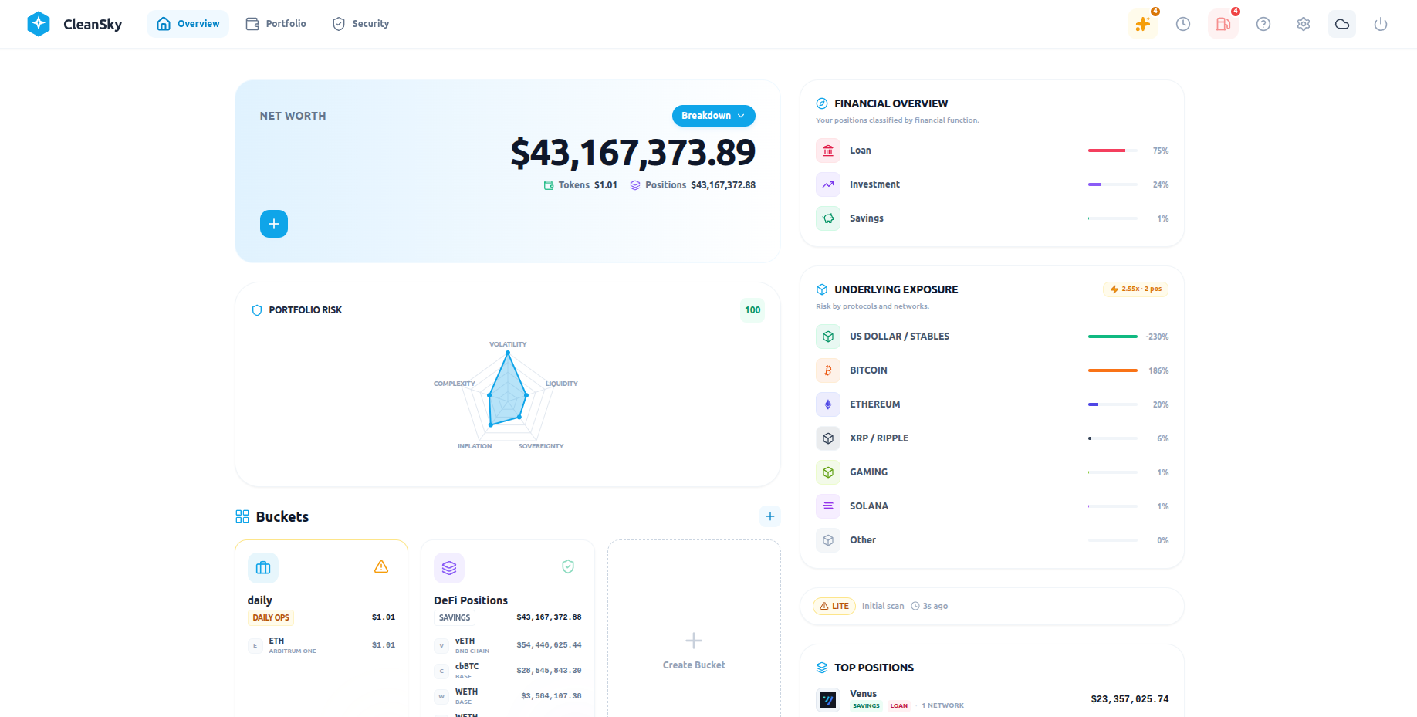Screen dimensions: 1417x717
Task: Expand the vETH position under DeFi Positions
Action: tap(509, 644)
